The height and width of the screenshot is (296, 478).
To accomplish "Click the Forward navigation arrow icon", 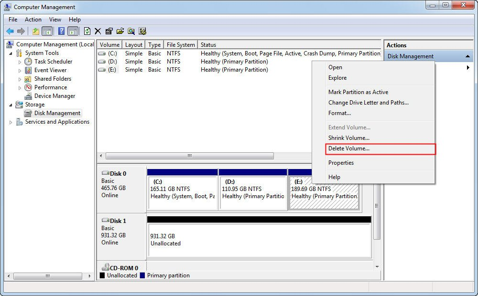I will coord(21,31).
